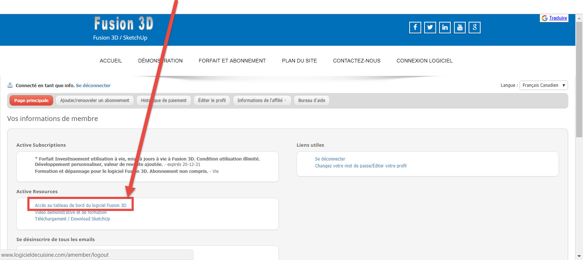
Task: Open the Google Plus social icon
Action: 474,28
